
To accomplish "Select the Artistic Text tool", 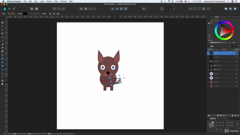I will (3, 73).
